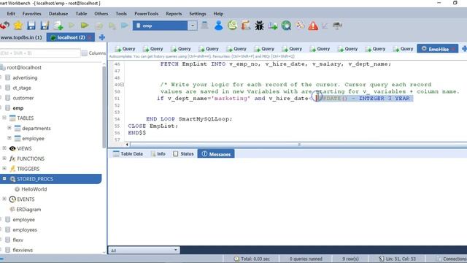Image resolution: width=467 pixels, height=263 pixels.
Task: Close the EmpHike editor tab
Action: [453, 49]
